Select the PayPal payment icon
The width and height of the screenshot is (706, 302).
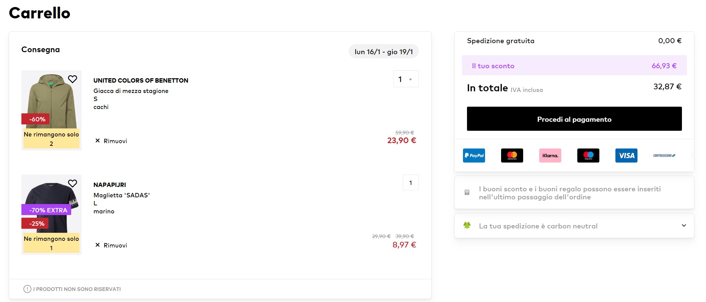pos(474,156)
